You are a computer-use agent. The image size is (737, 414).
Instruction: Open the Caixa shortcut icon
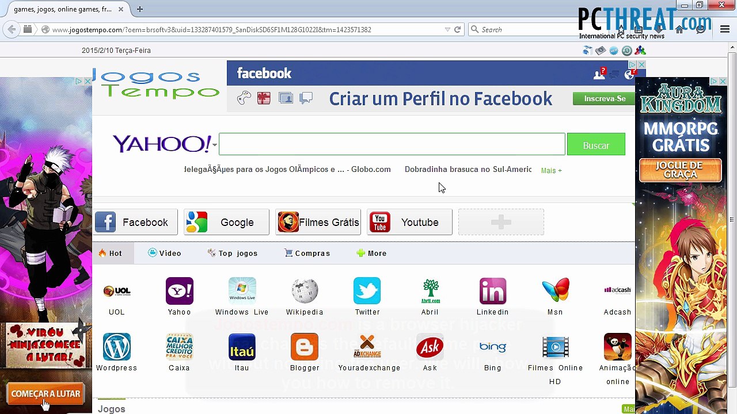(x=180, y=347)
